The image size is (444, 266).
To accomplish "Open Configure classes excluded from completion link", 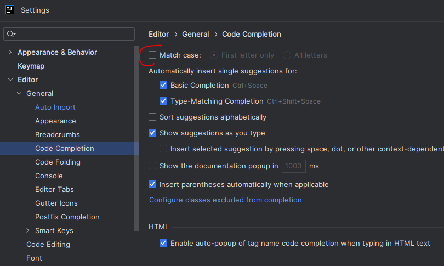I will tap(225, 200).
